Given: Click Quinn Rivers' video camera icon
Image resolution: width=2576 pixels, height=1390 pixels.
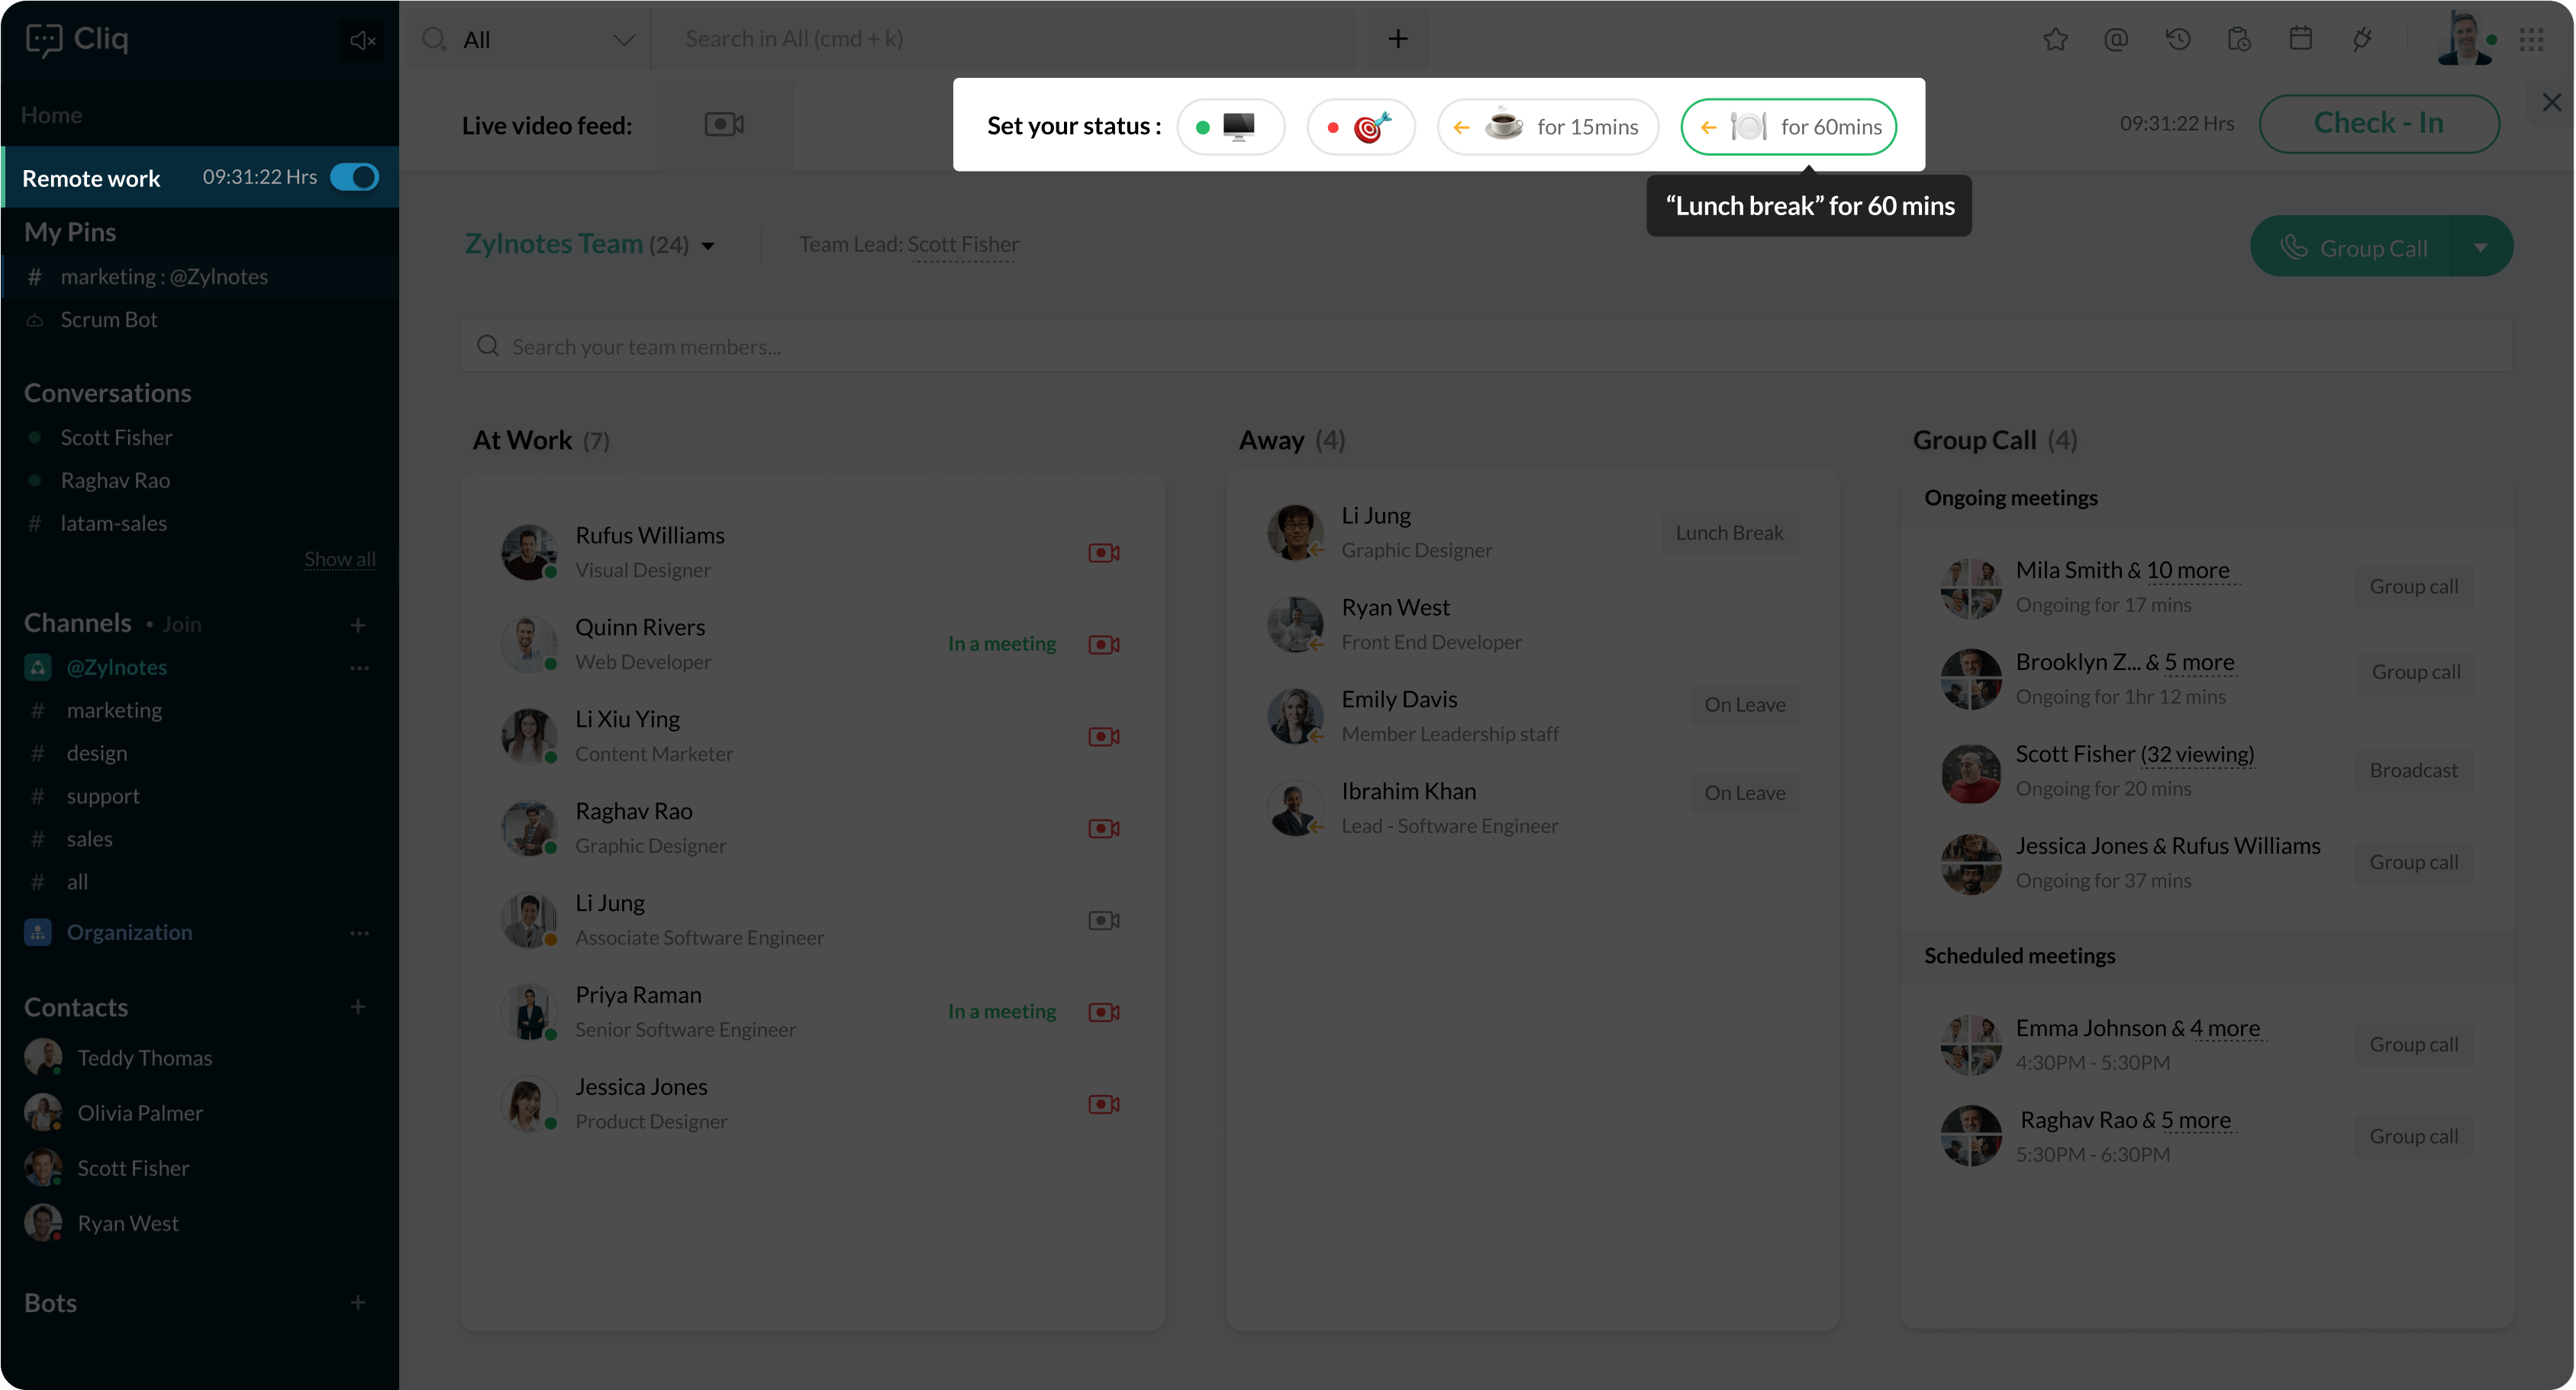Looking at the screenshot, I should [1104, 645].
